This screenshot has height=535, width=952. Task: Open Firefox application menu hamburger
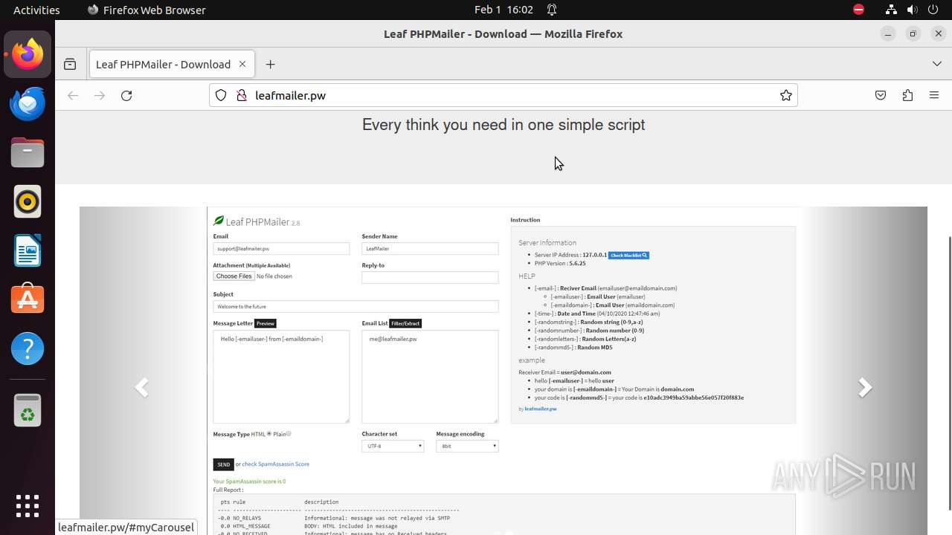coord(934,95)
